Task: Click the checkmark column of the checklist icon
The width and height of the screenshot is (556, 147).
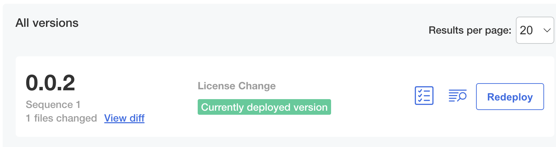Action: click(420, 96)
